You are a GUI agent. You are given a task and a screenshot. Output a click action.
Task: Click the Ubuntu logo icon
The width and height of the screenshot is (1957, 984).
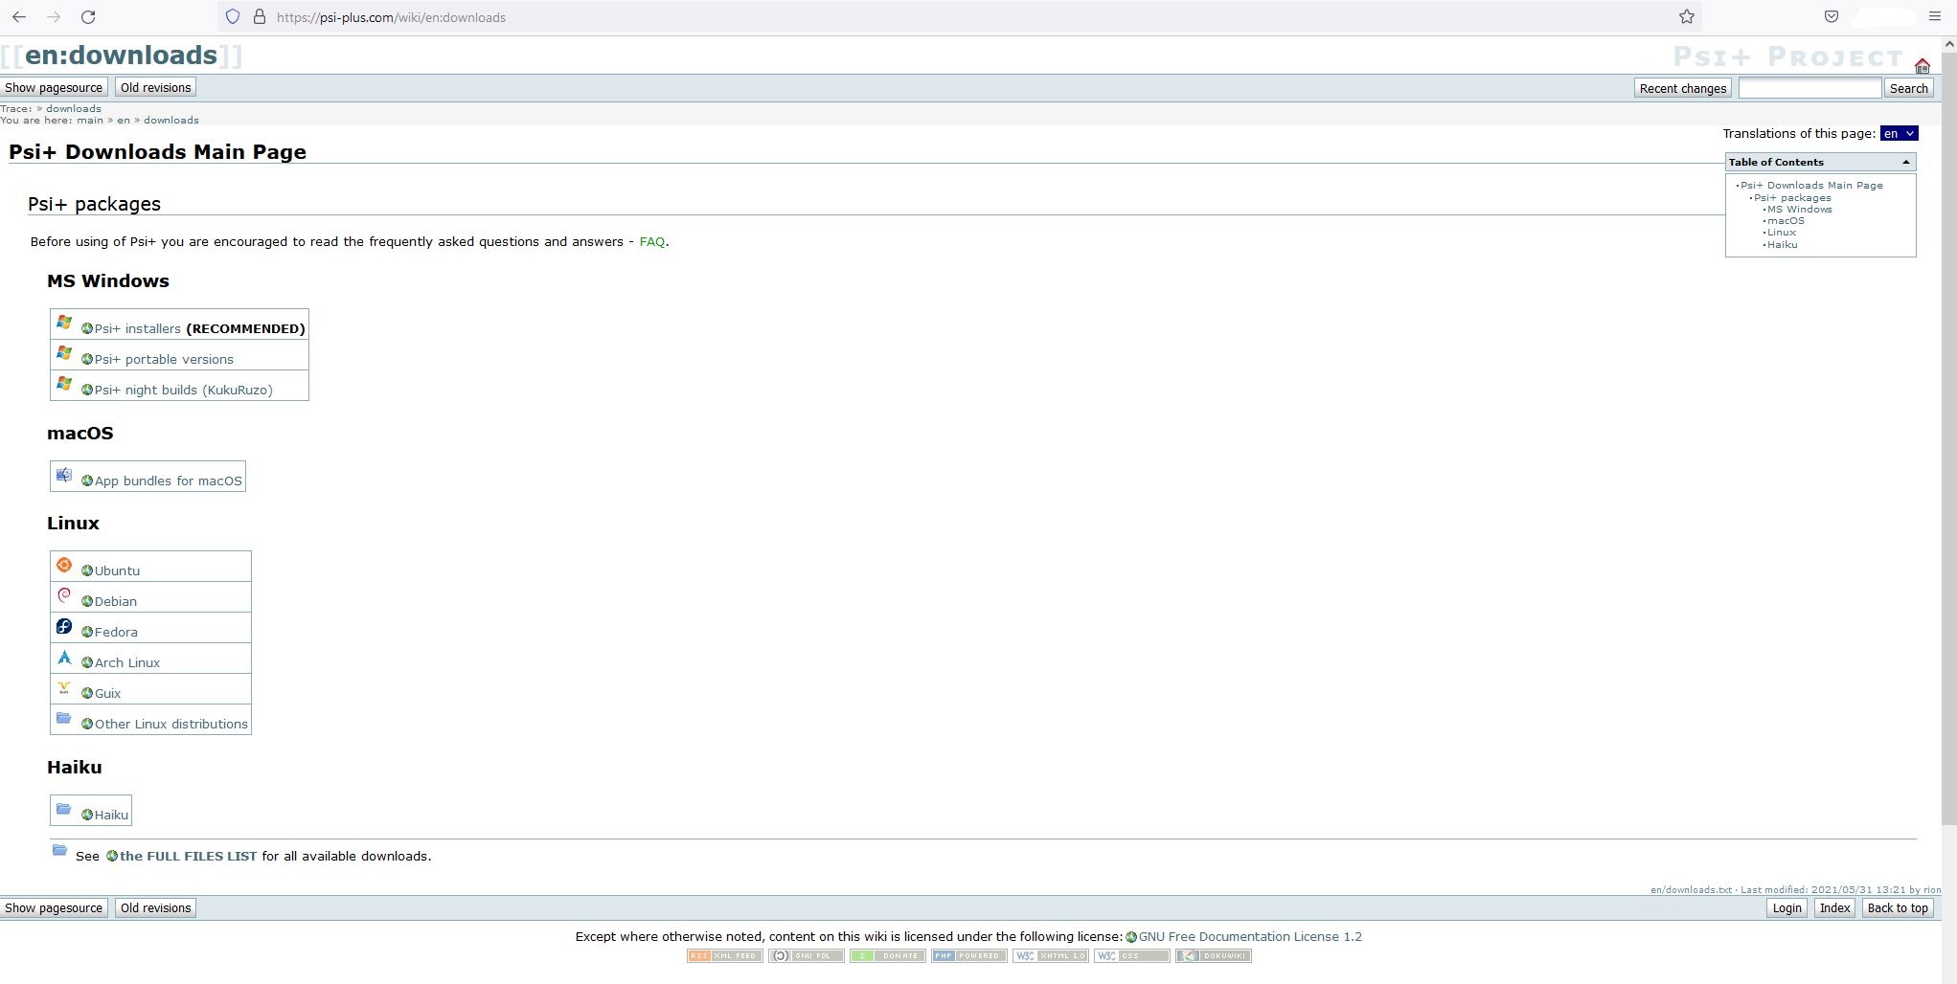[64, 566]
